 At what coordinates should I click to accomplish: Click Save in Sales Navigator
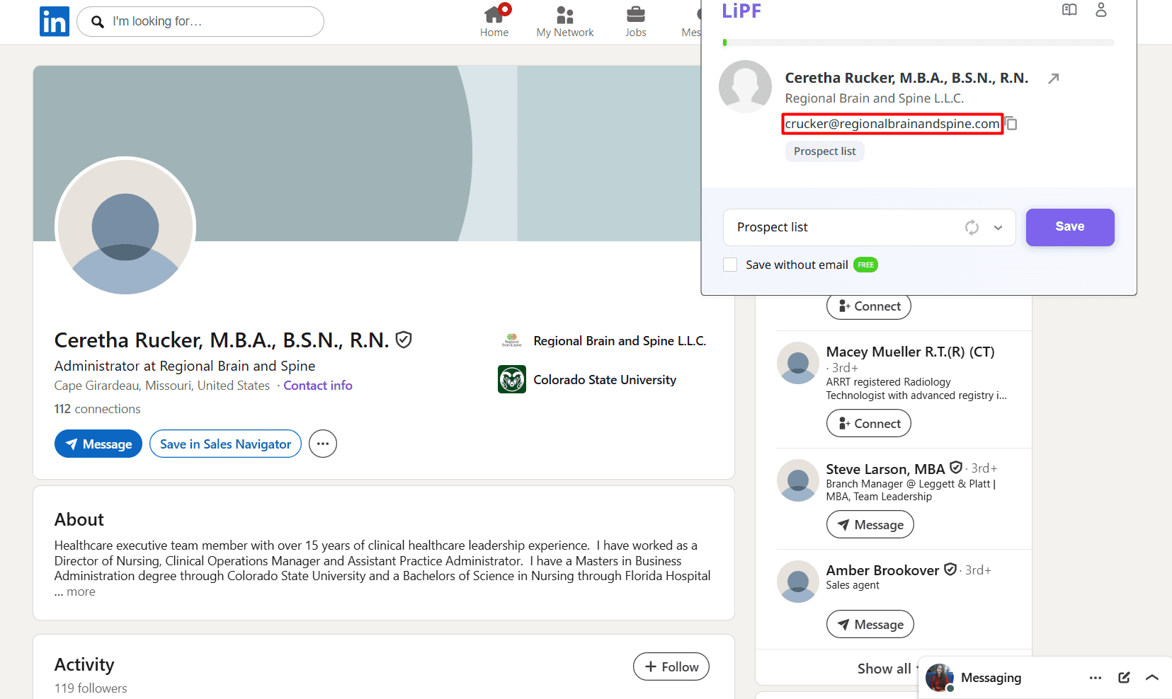point(225,444)
